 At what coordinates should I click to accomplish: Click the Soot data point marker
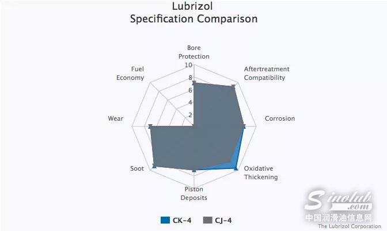coord(154,167)
